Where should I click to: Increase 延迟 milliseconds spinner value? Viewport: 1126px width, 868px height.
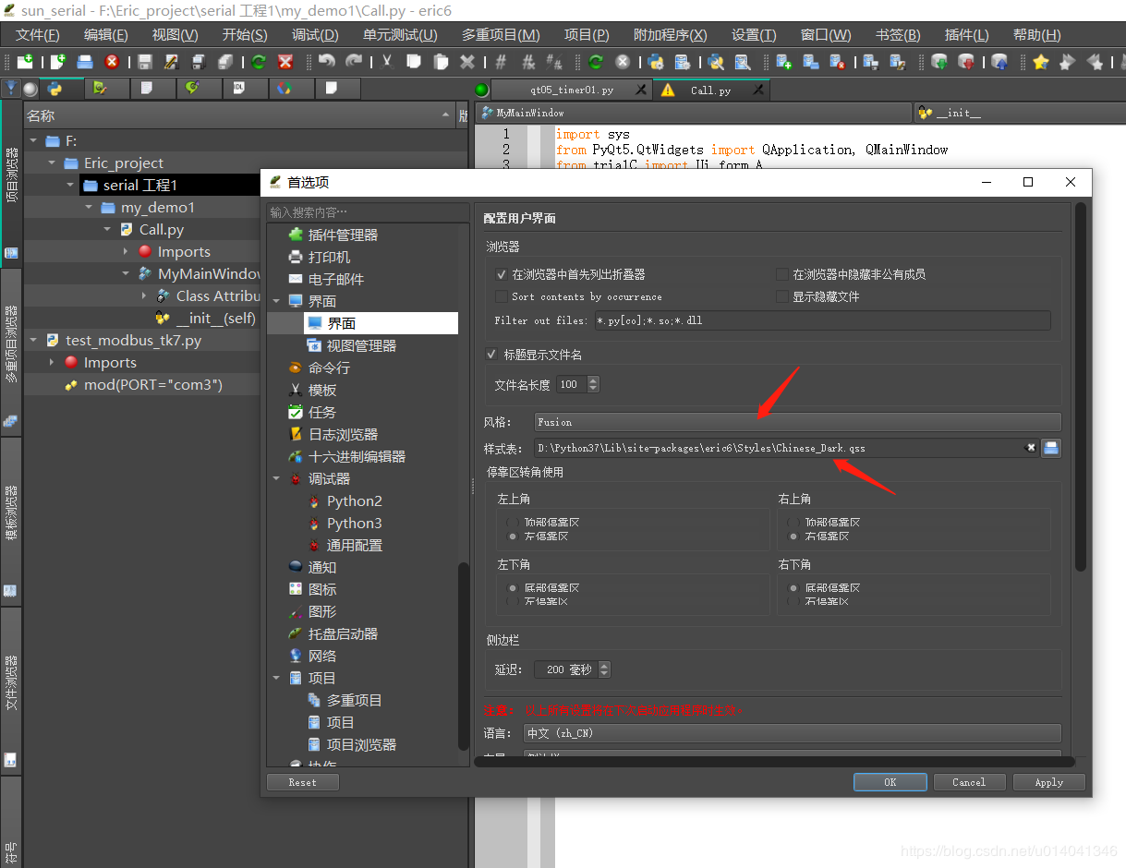click(x=604, y=665)
